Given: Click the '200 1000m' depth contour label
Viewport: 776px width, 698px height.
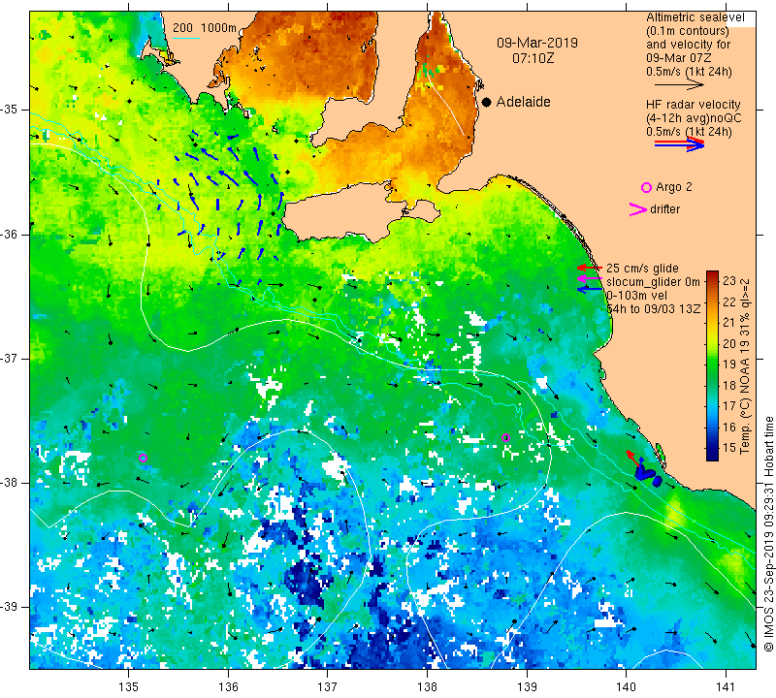Looking at the screenshot, I should (205, 28).
